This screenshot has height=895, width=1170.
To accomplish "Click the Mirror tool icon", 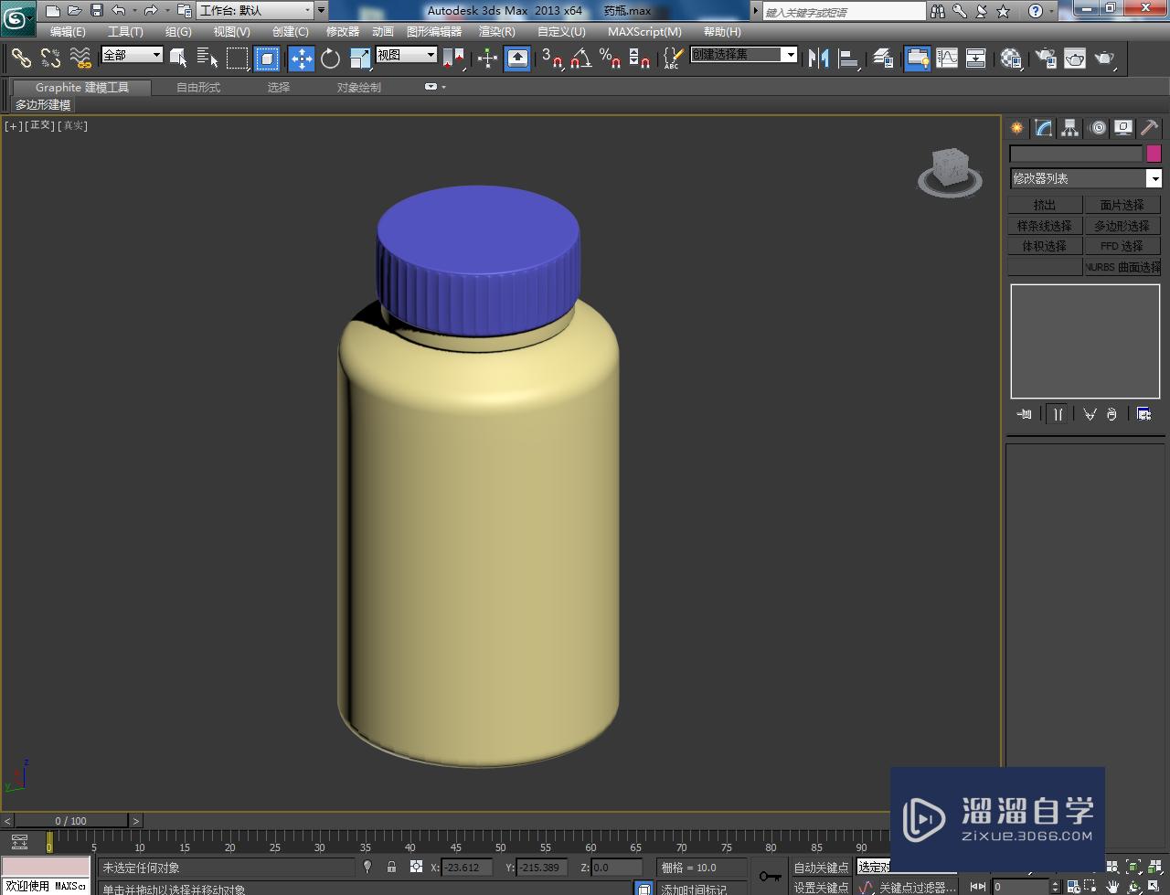I will (x=818, y=59).
